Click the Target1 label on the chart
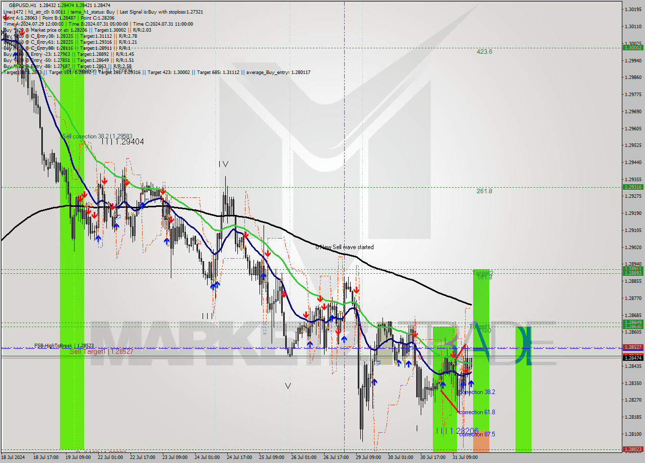645x463 pixels. tap(479, 327)
